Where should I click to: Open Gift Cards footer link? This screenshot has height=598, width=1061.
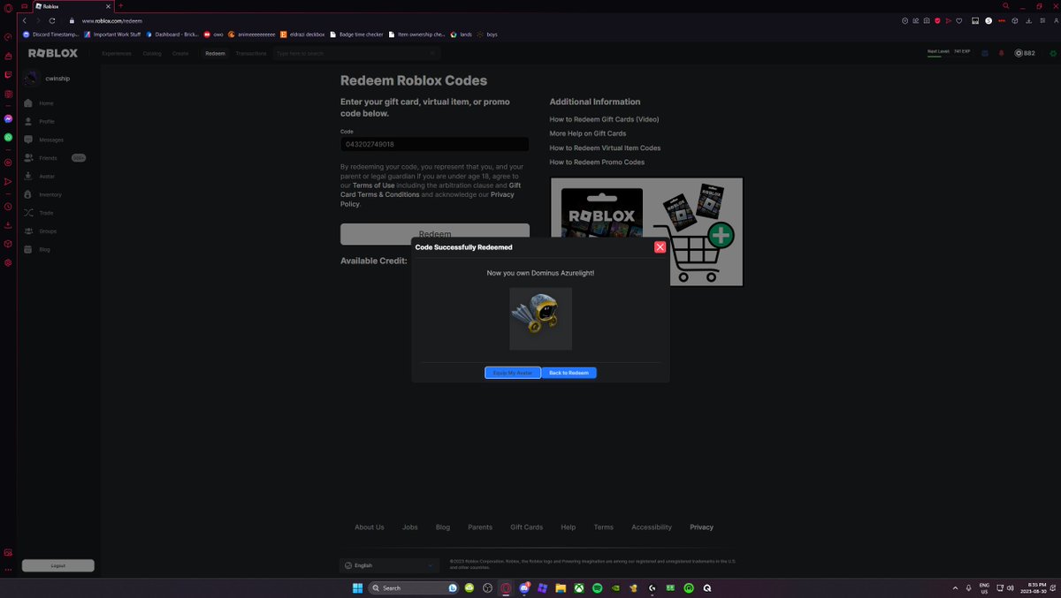point(527,527)
